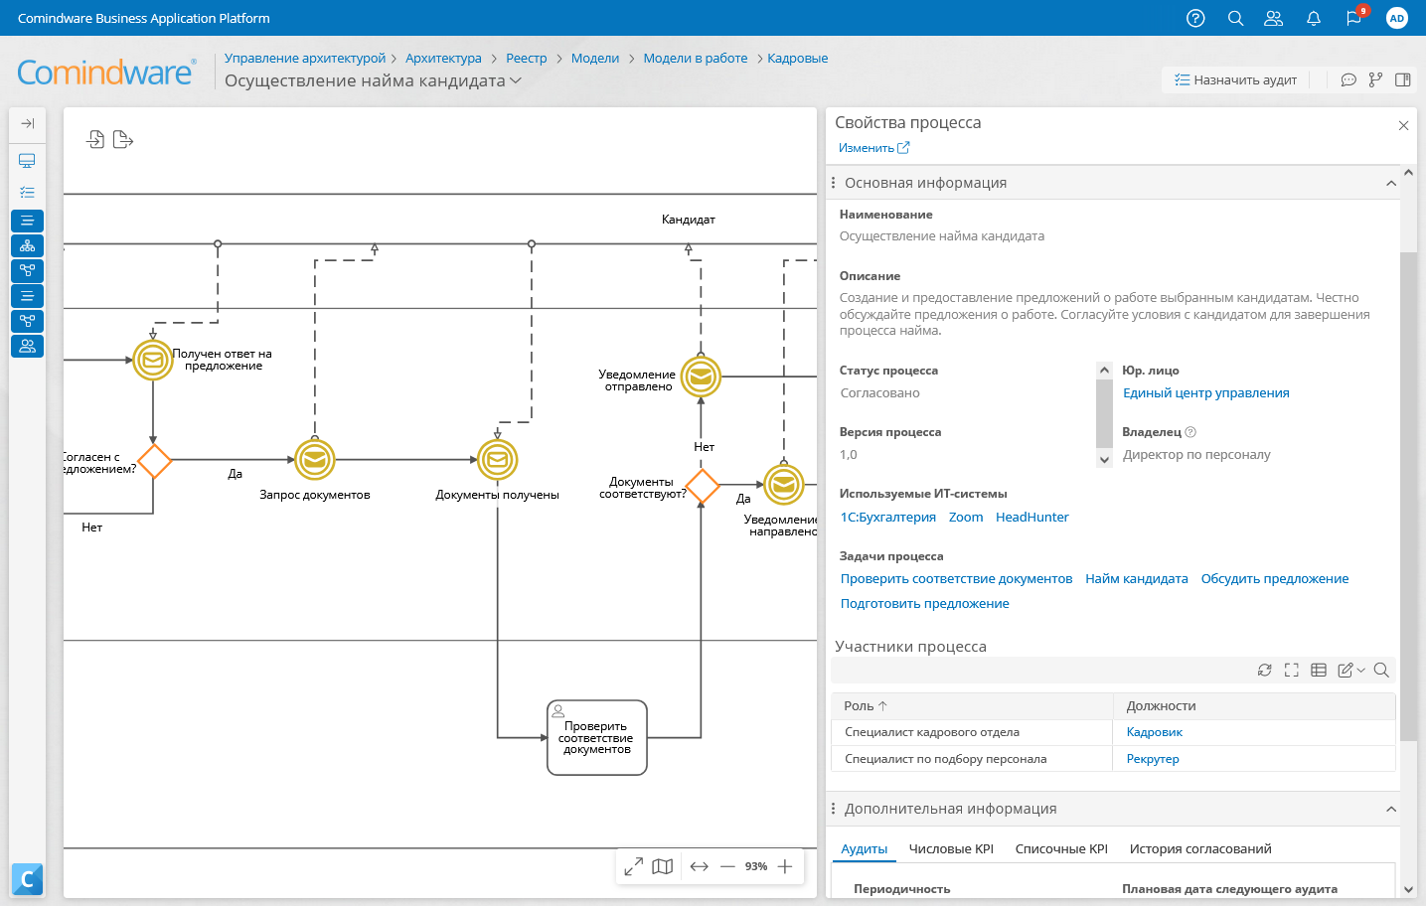Open the История согласований tab

[1199, 848]
